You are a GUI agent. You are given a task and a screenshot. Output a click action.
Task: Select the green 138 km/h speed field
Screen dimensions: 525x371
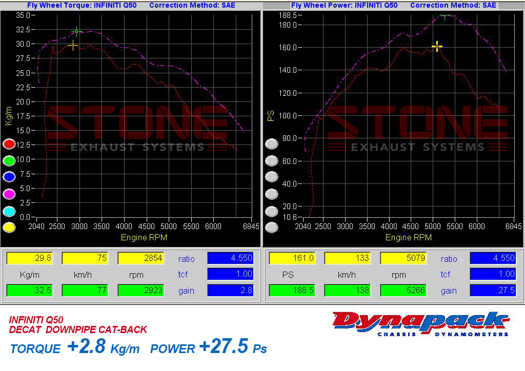click(348, 290)
